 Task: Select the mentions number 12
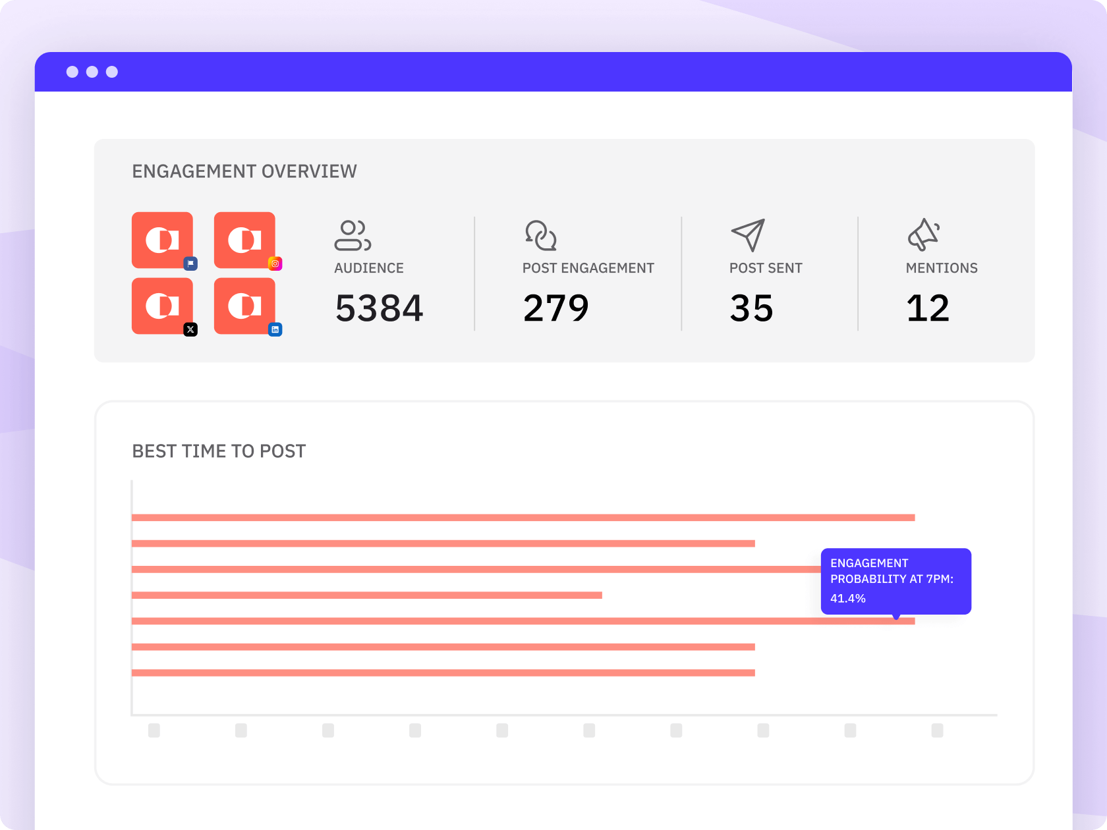(928, 308)
